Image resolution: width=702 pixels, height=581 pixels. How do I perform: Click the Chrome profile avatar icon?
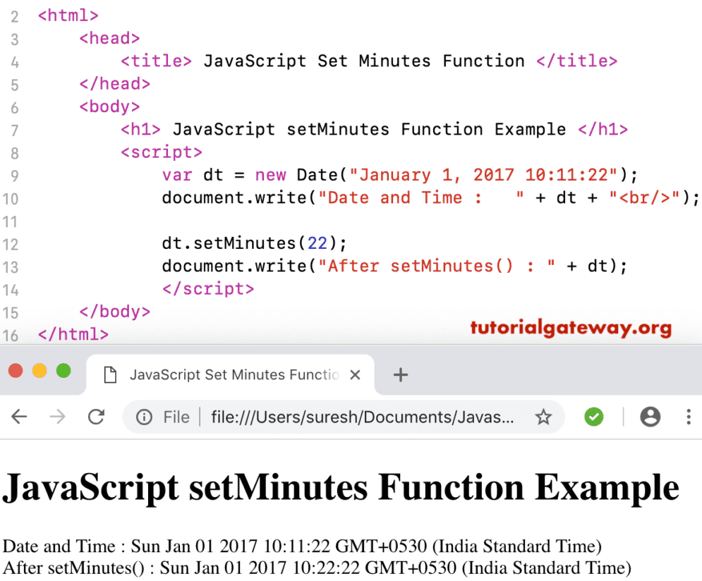[650, 417]
